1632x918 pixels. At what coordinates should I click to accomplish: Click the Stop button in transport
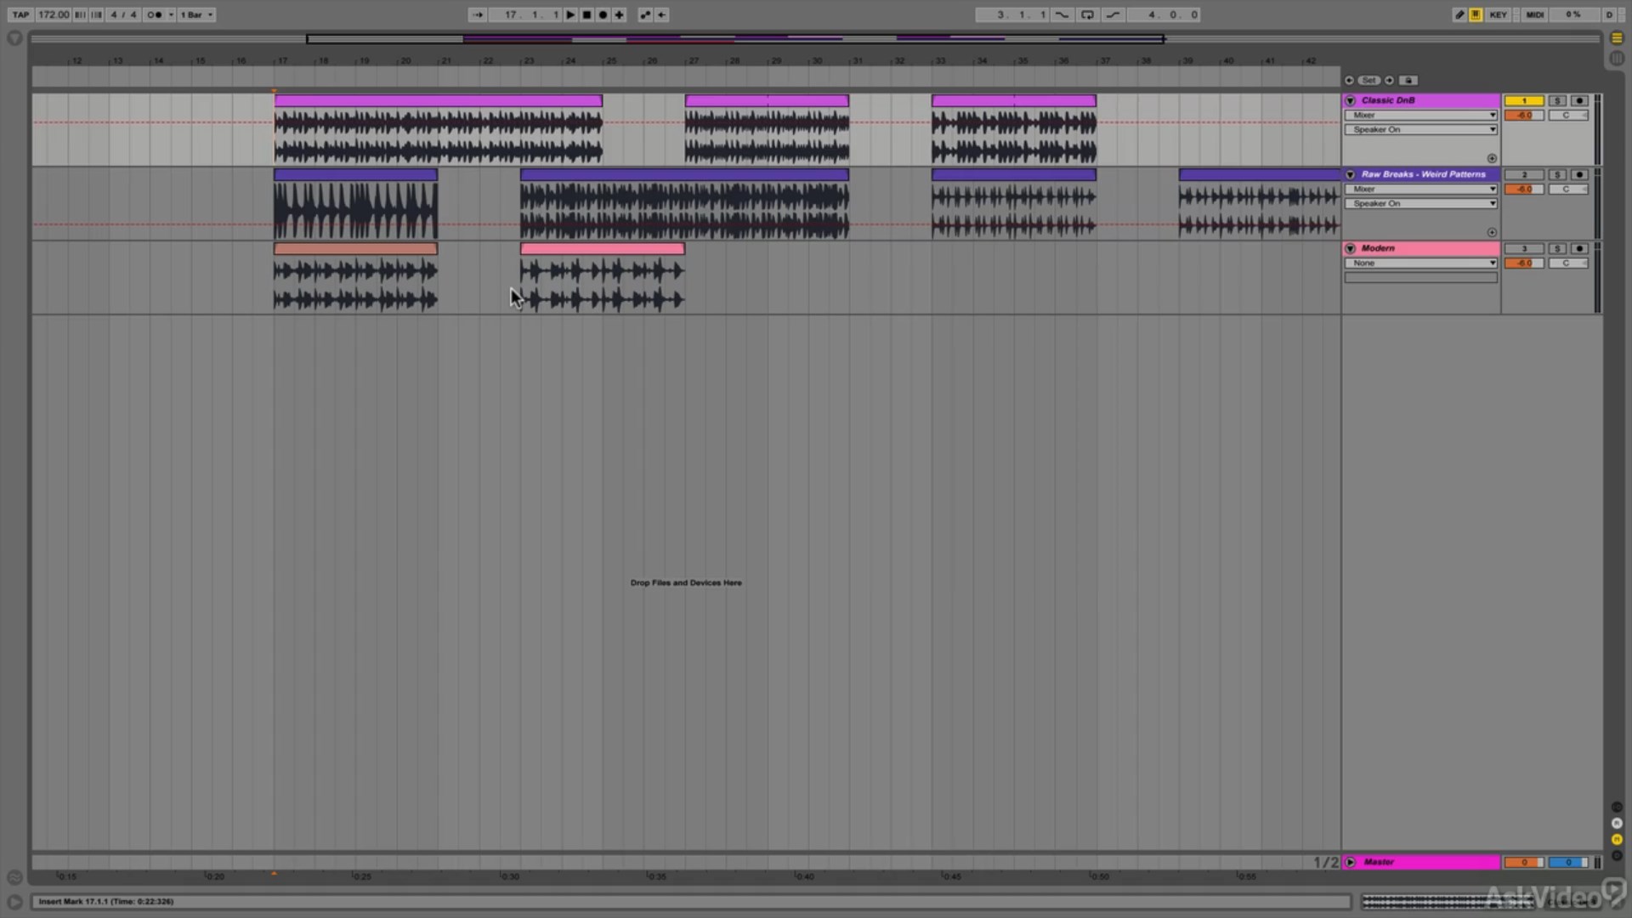pos(586,14)
